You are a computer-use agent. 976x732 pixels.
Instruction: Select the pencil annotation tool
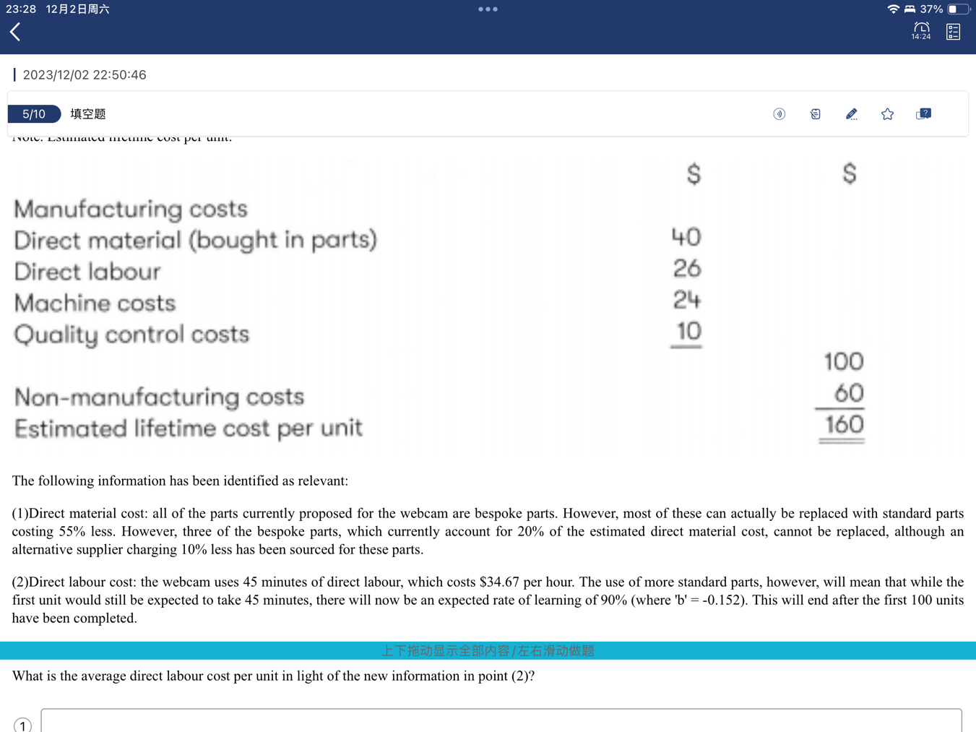851,114
